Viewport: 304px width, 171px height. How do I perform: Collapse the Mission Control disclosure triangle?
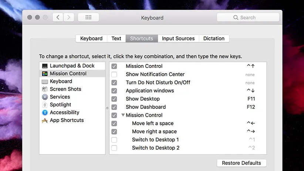(x=123, y=115)
